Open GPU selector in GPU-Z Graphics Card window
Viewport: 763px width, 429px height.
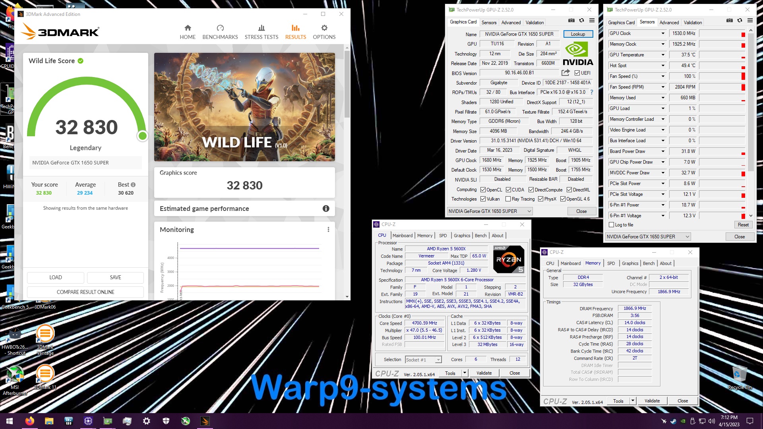(490, 211)
